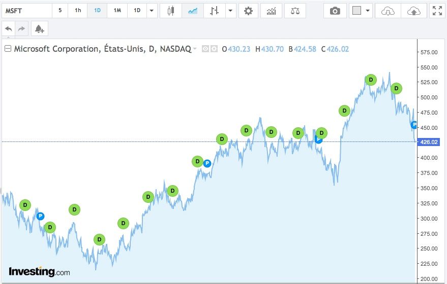Switch to bar chart style

tap(215, 11)
